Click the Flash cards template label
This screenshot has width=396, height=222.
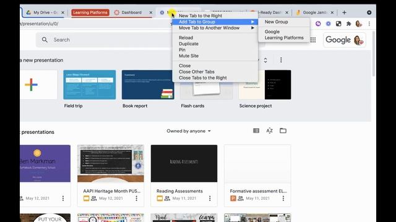coord(192,106)
